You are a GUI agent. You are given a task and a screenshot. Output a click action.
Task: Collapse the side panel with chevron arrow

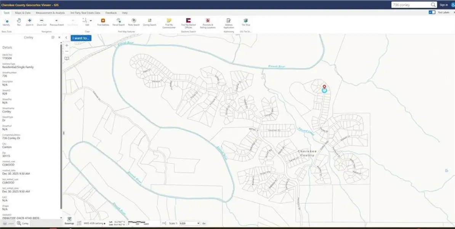click(x=66, y=38)
